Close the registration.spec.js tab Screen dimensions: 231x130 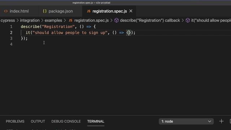point(131,11)
